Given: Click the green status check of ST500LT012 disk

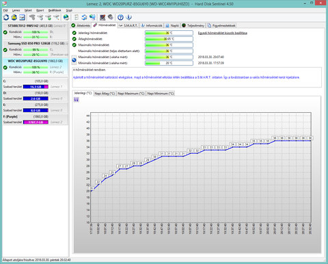Looking at the screenshot, I should coord(5,32).
